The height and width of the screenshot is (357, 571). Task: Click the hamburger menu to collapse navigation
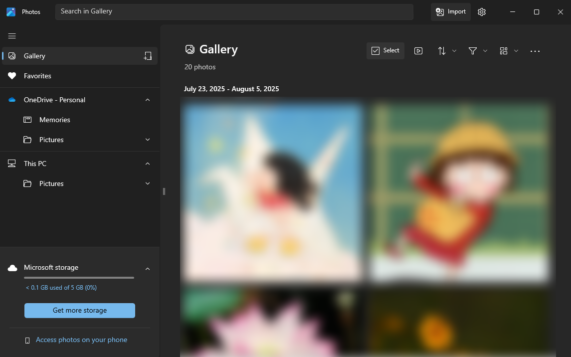[x=12, y=36]
